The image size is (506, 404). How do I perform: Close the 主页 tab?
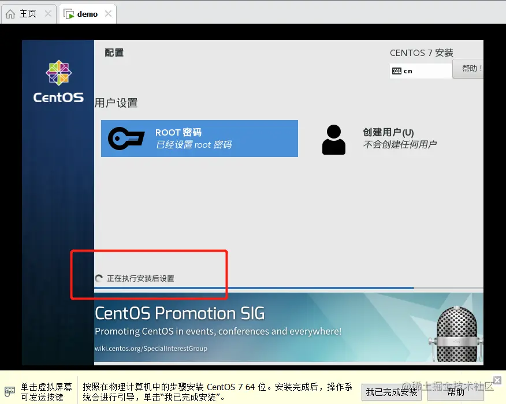coord(48,14)
